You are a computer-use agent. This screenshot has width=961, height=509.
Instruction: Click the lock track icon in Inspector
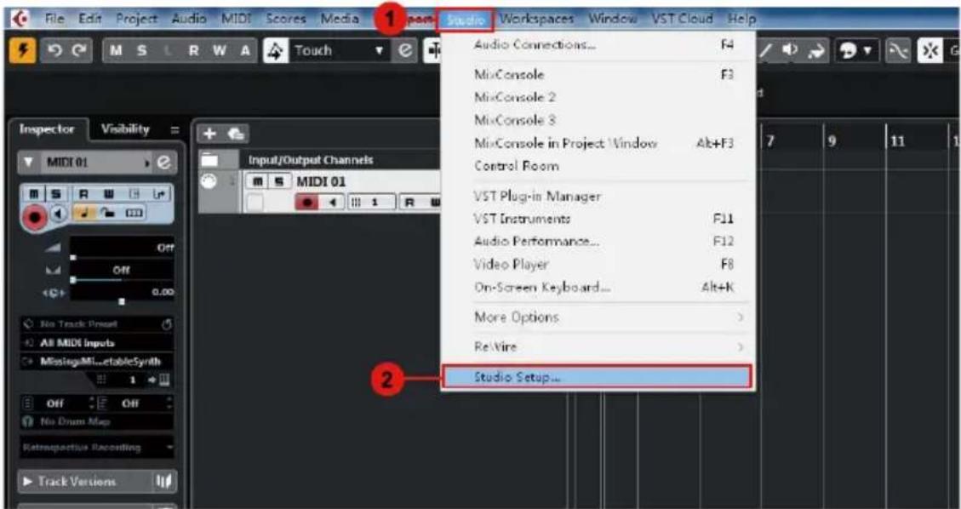(106, 214)
